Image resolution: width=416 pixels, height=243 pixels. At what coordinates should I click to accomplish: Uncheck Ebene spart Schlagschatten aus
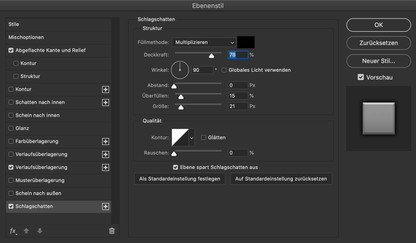[176, 167]
